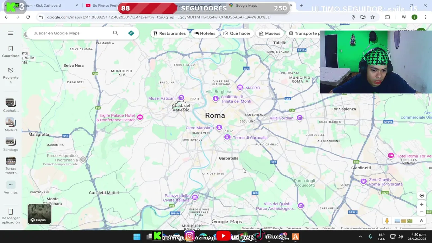Click Ergife Palace Hotel pin
The width and height of the screenshot is (432, 243).
(140, 117)
